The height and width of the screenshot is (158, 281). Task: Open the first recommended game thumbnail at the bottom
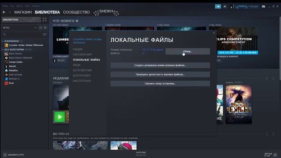(80, 145)
